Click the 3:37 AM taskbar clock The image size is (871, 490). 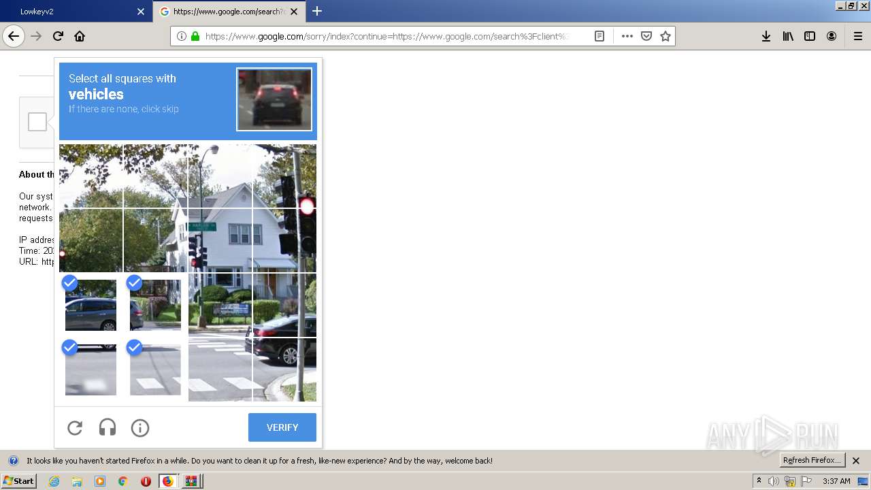[x=836, y=481]
